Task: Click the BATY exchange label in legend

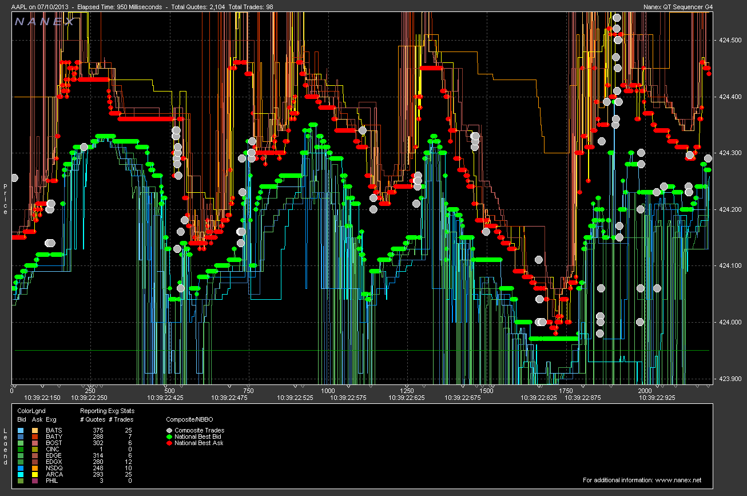Action: click(54, 437)
